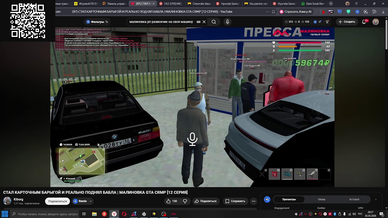Open the YouTube account avatar menu

[x=376, y=22]
